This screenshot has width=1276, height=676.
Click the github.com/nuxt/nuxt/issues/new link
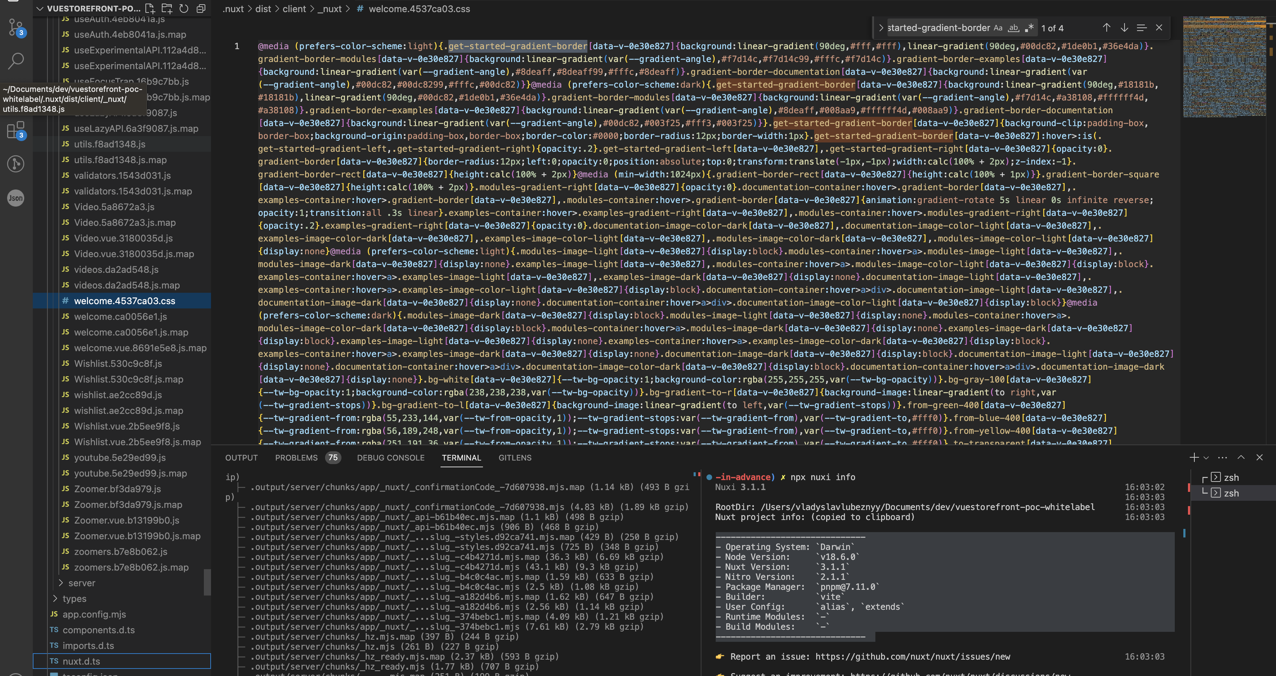coord(912,656)
